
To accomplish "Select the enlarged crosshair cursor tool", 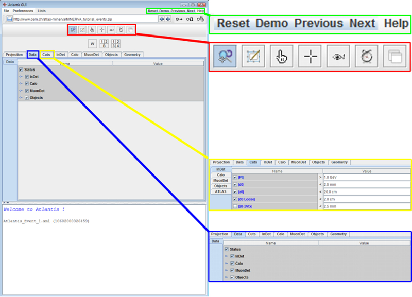I will (311, 57).
